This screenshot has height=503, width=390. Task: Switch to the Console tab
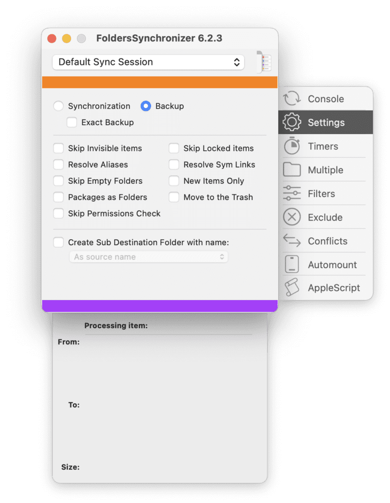point(326,99)
